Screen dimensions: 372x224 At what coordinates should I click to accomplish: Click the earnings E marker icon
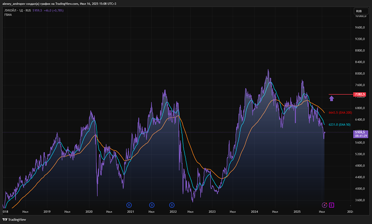point(331,205)
